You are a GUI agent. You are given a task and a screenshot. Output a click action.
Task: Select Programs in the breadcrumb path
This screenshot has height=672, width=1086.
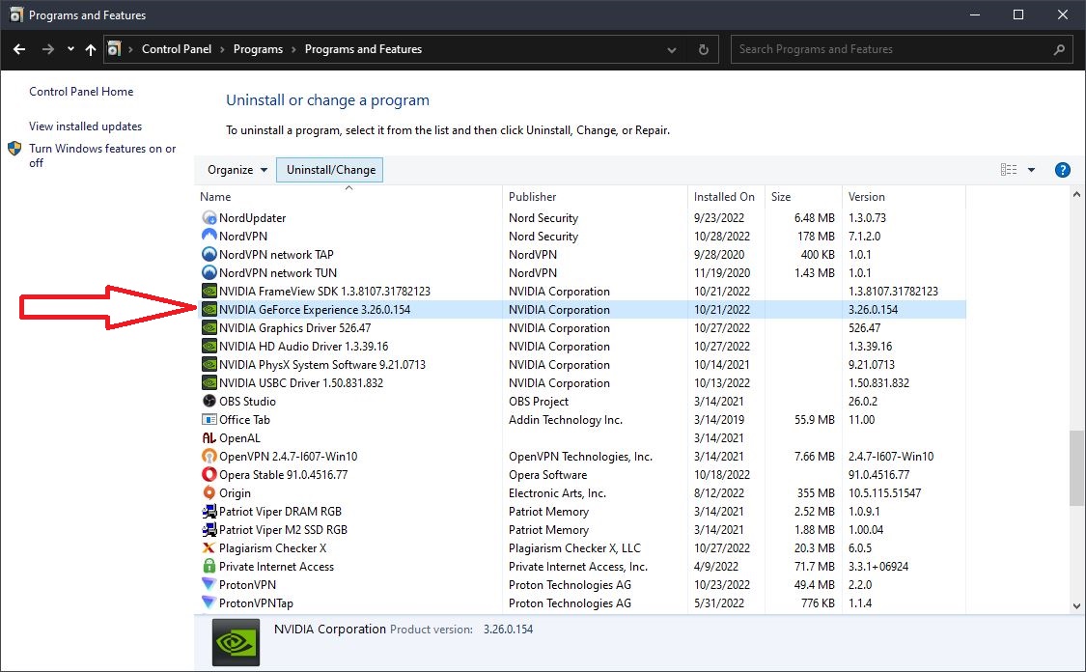[x=259, y=48]
